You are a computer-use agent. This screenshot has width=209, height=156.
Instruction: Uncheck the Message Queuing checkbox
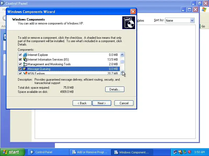[20, 69]
